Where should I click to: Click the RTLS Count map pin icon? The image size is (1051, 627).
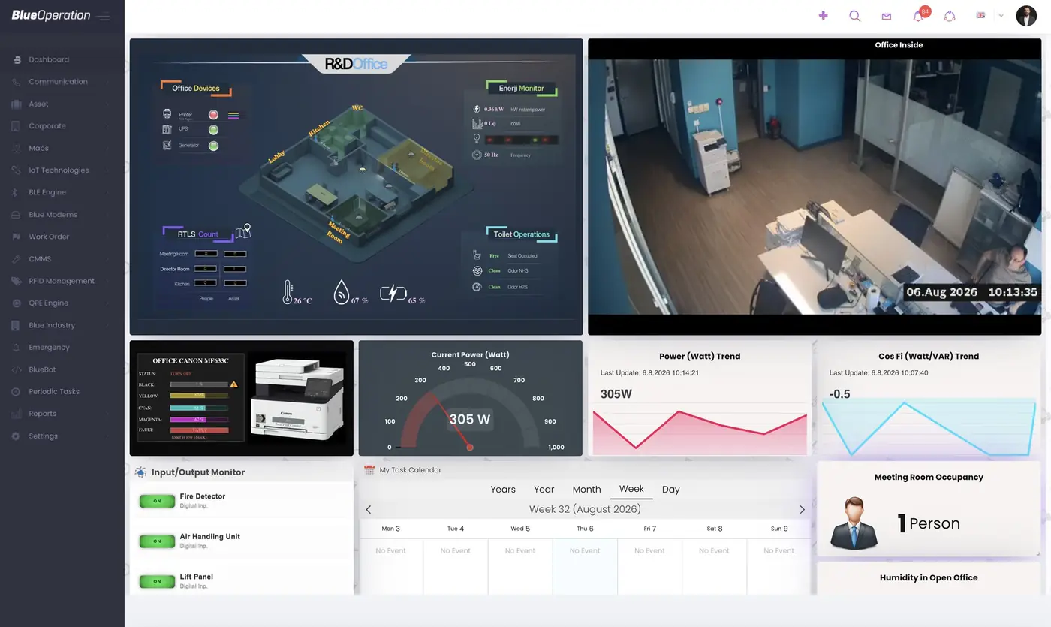[x=243, y=232]
